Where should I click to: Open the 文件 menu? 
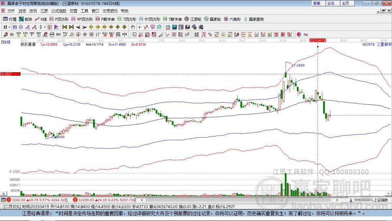click(11, 11)
